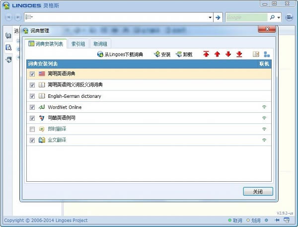Uncheck 句酷英语例句 checkbox
Screen dimensions: 298x227
[x=32, y=118]
